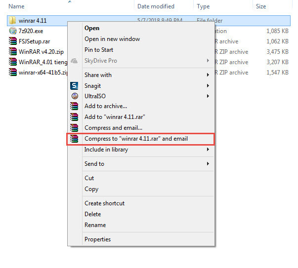Click WinRAR icon beside Compress and email...
The width and height of the screenshot is (298, 268).
click(74, 128)
